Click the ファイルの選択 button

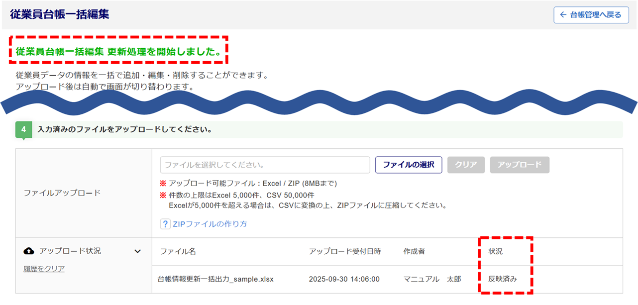[409, 165]
